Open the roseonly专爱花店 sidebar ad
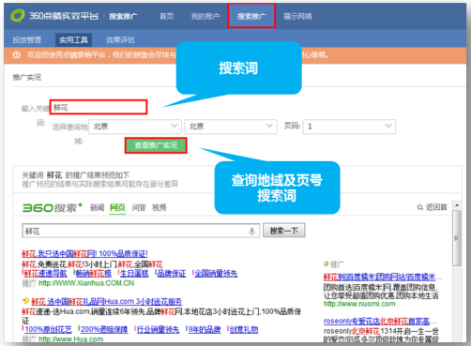The height and width of the screenshot is (346, 471). coord(380,321)
